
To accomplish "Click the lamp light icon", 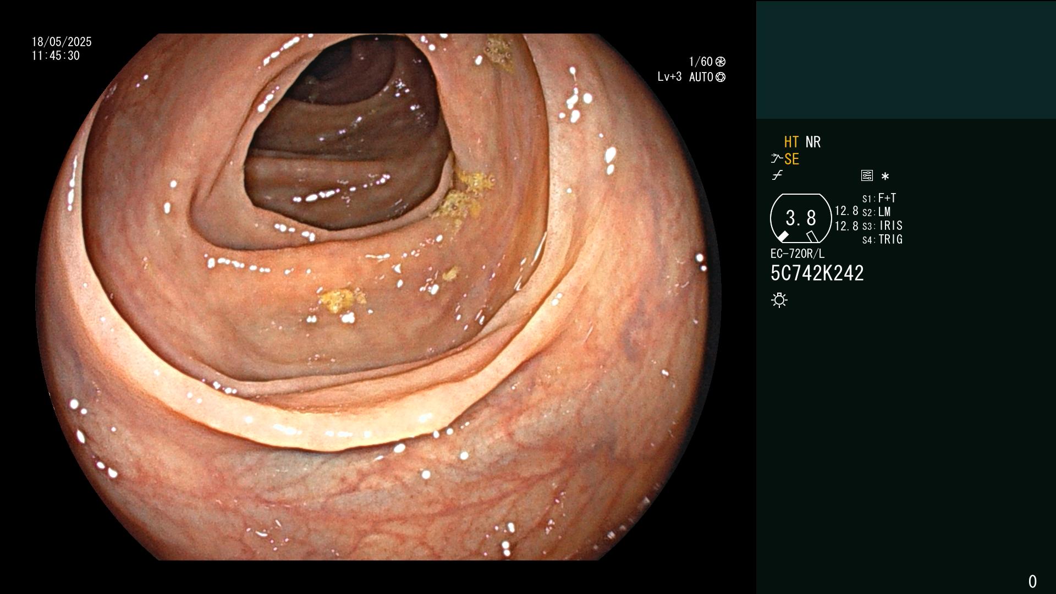I will click(x=779, y=300).
